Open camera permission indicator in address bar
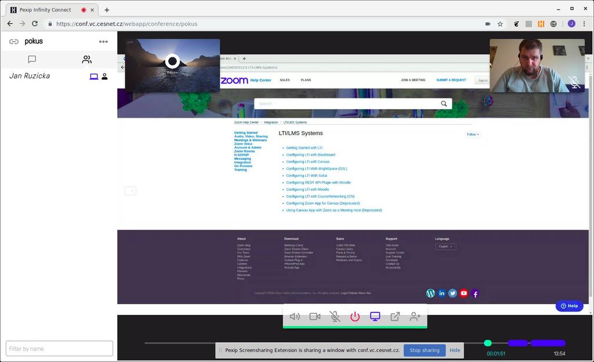 pyautogui.click(x=488, y=24)
